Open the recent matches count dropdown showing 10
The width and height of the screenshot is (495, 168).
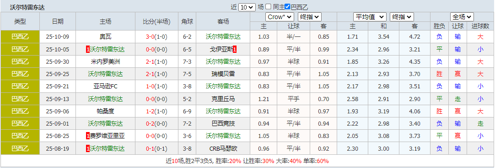[247, 7]
